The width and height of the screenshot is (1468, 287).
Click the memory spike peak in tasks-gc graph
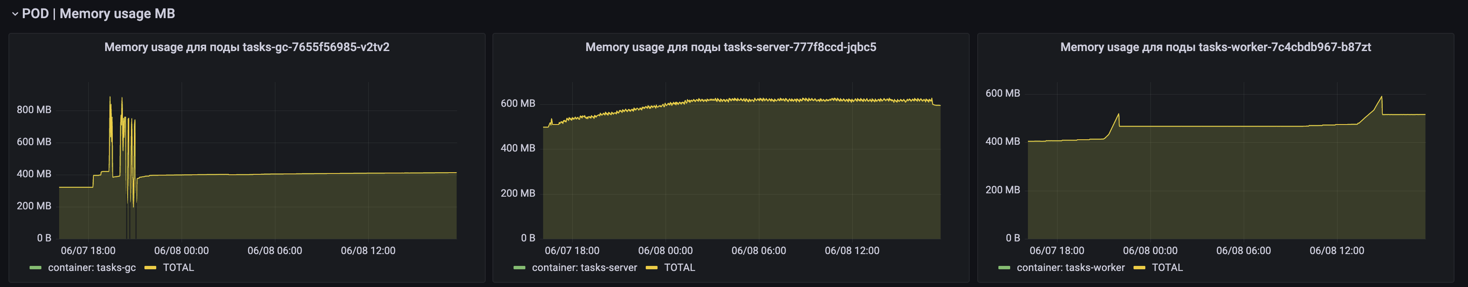pos(110,97)
